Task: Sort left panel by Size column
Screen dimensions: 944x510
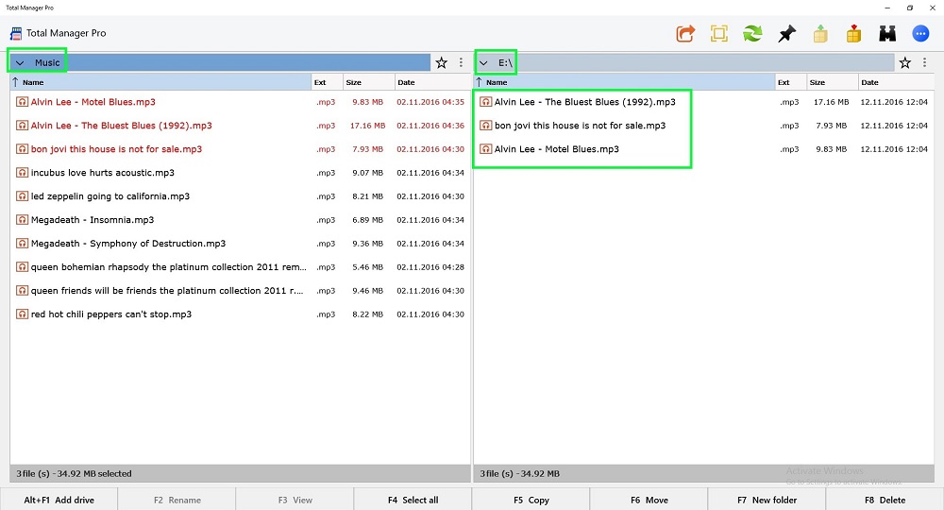Action: [x=368, y=82]
